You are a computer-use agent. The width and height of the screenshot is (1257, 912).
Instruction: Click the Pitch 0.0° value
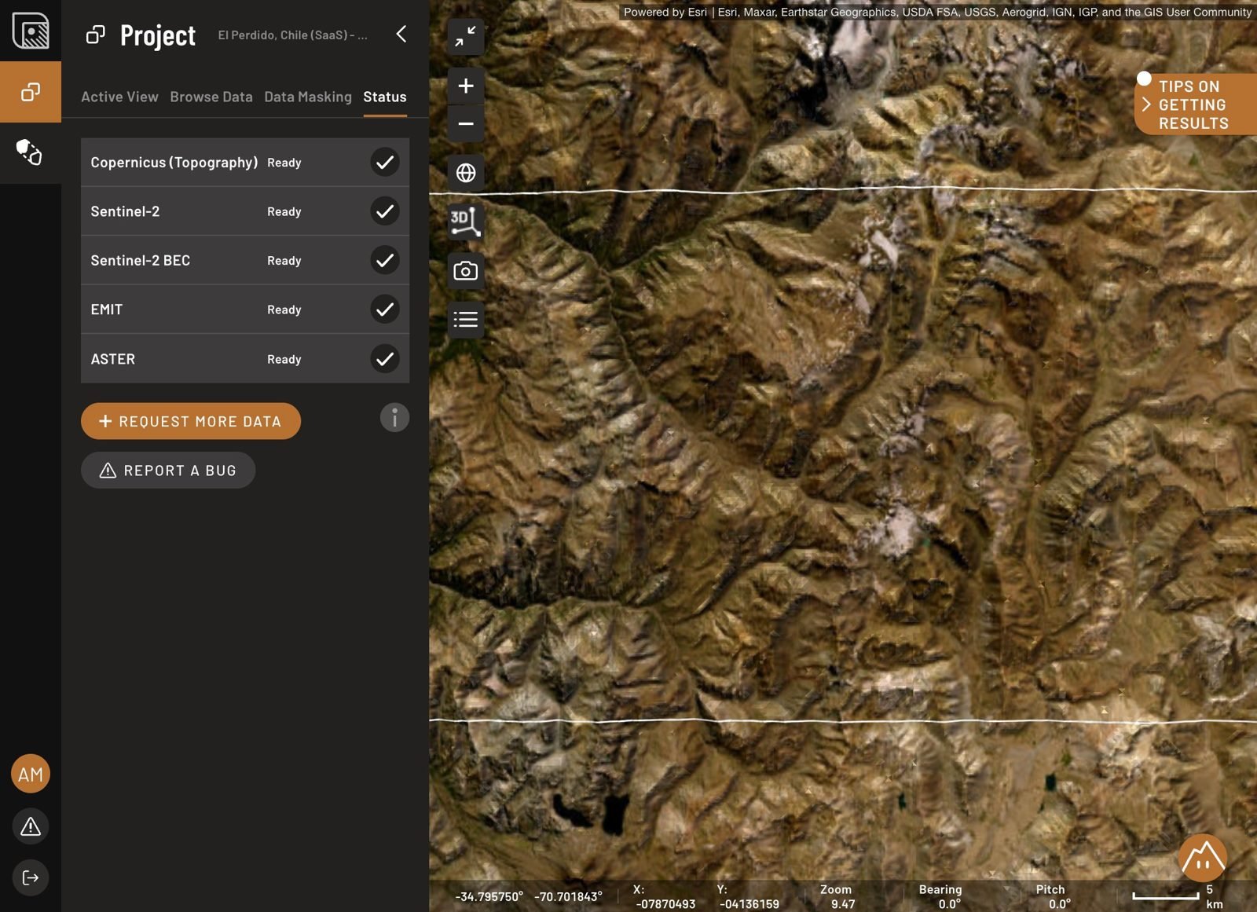click(x=1059, y=904)
